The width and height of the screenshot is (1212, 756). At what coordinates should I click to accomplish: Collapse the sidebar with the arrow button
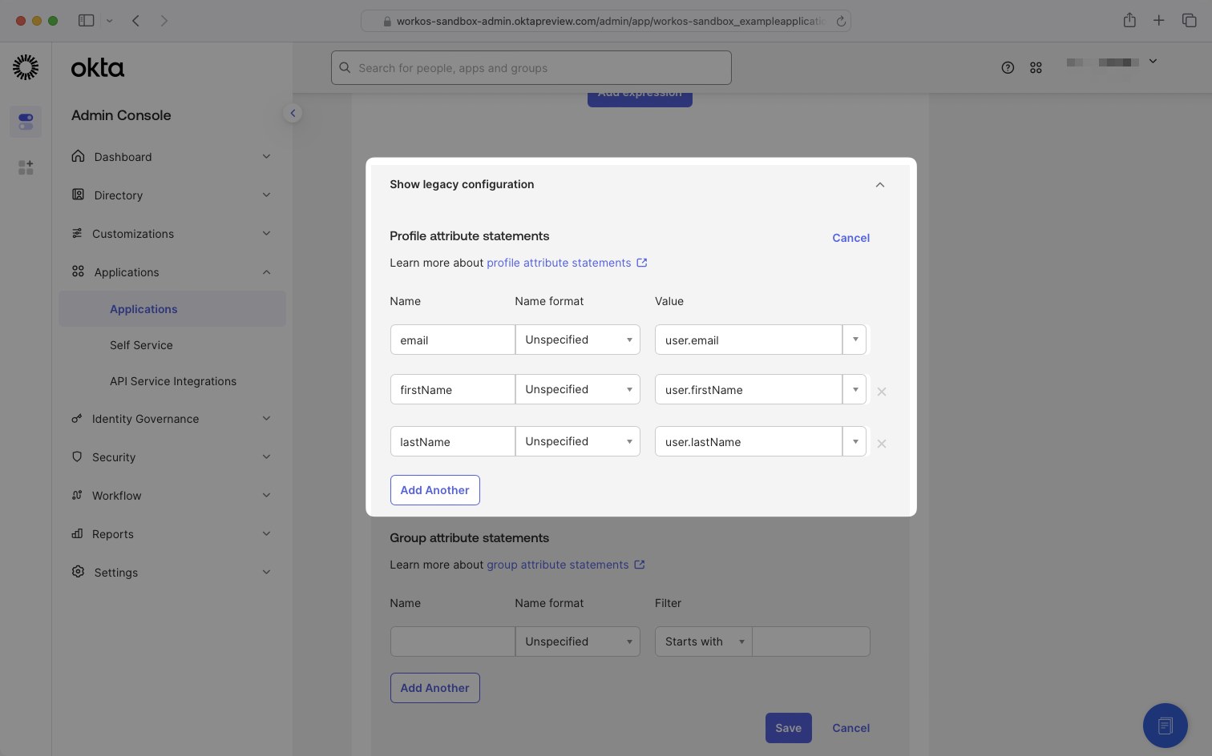pos(293,114)
